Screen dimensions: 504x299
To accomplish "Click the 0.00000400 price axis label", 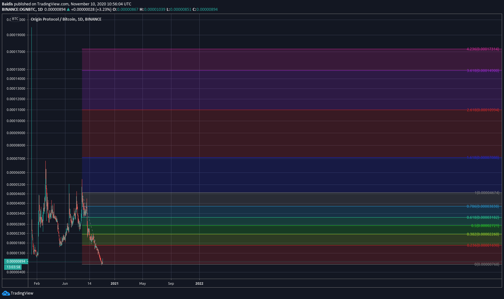I will [16, 272].
